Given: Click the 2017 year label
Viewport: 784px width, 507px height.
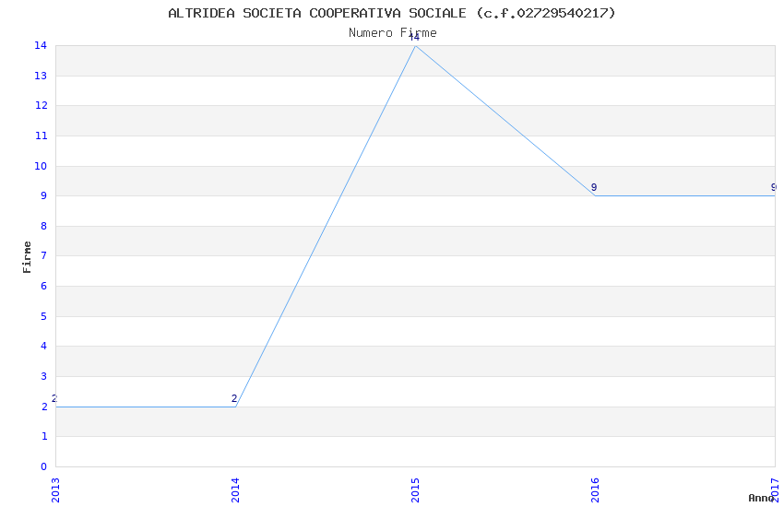Looking at the screenshot, I should pos(776,490).
